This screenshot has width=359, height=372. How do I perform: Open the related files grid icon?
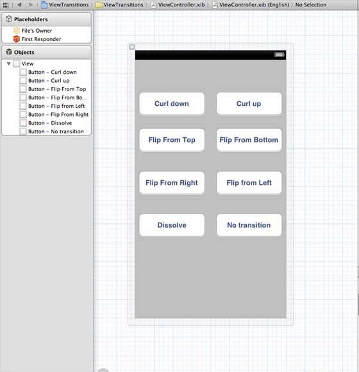coord(6,4)
